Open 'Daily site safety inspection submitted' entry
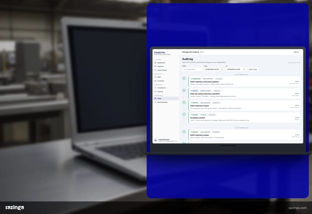The height and width of the screenshot is (214, 312). 245,93
